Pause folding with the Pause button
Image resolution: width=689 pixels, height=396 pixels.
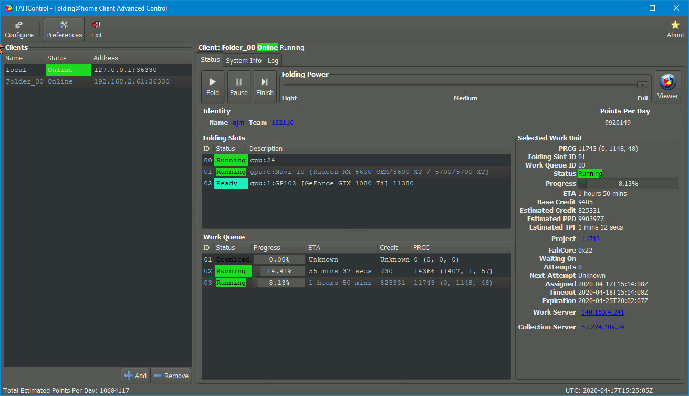[239, 87]
